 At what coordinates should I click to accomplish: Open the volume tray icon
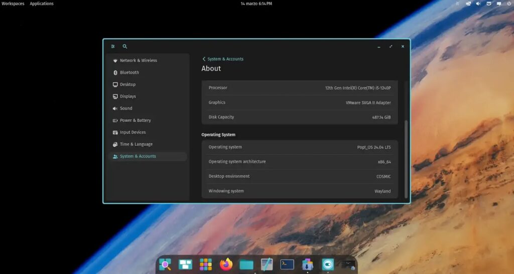[478, 4]
